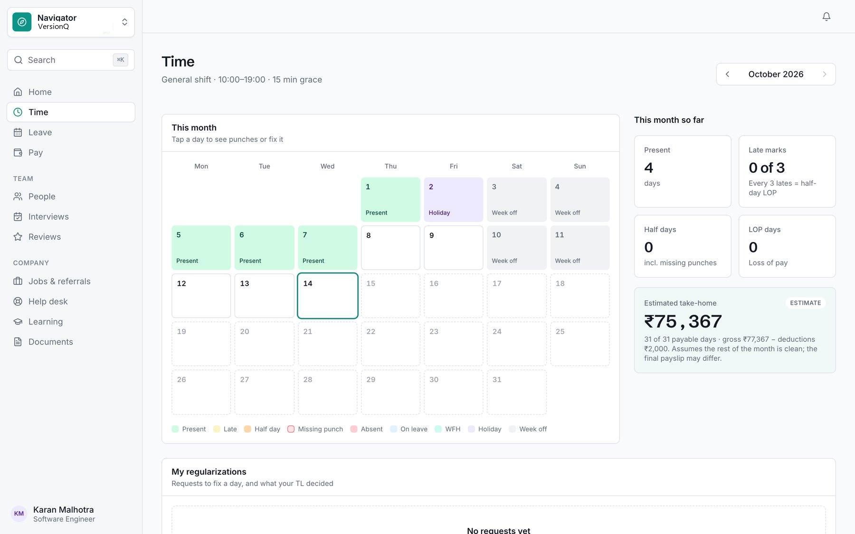Screen dimensions: 855x534
Task: Open the Leave page
Action: (x=71, y=132)
